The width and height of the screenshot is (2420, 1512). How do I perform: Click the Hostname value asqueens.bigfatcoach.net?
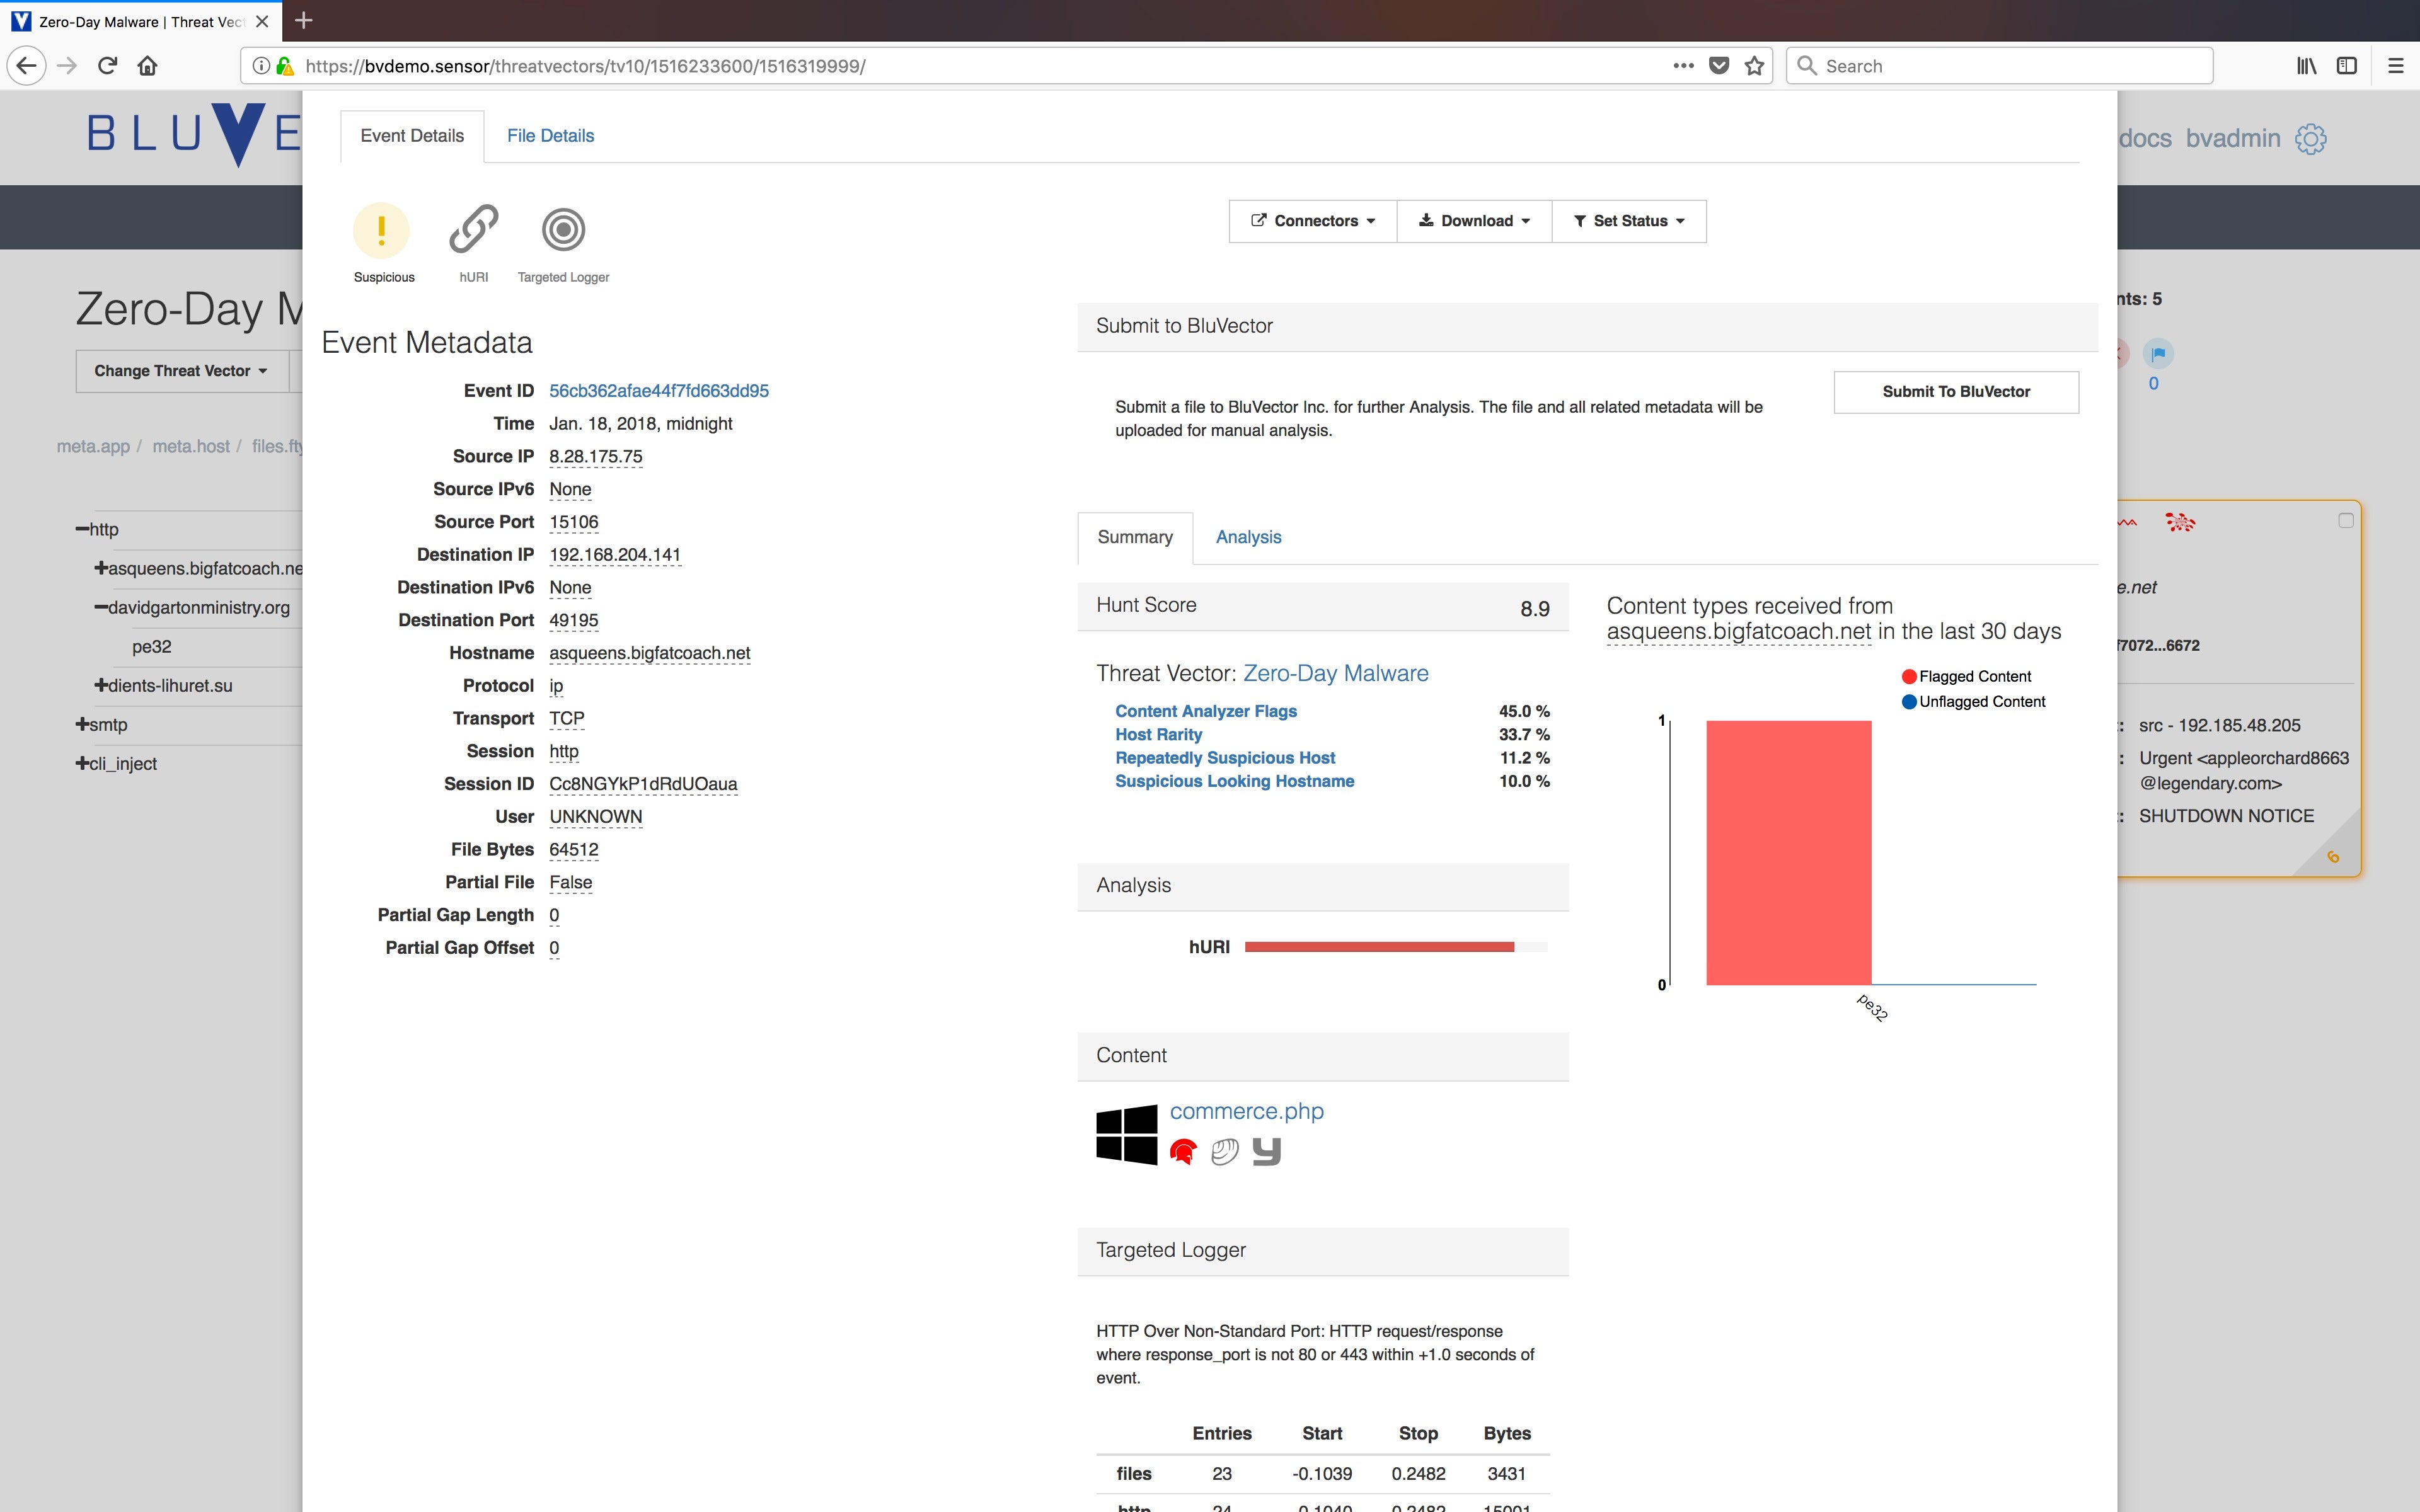(650, 653)
